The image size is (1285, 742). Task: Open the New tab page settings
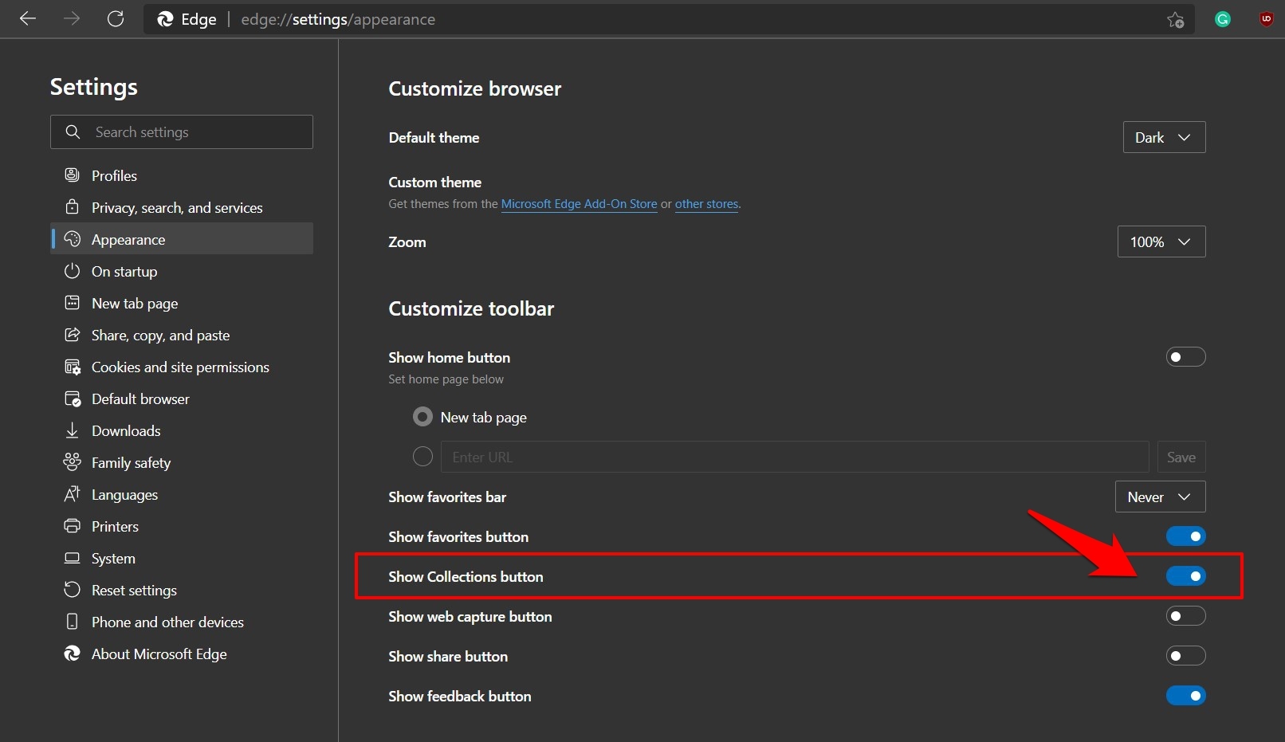[182, 303]
